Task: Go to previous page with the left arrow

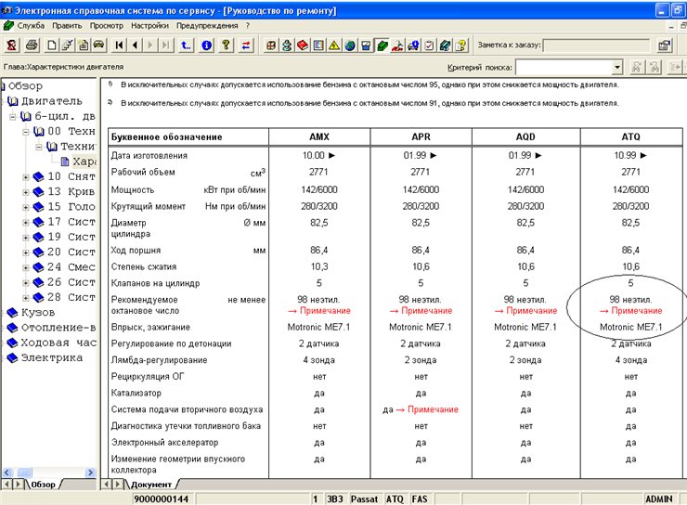Action: coord(135,45)
